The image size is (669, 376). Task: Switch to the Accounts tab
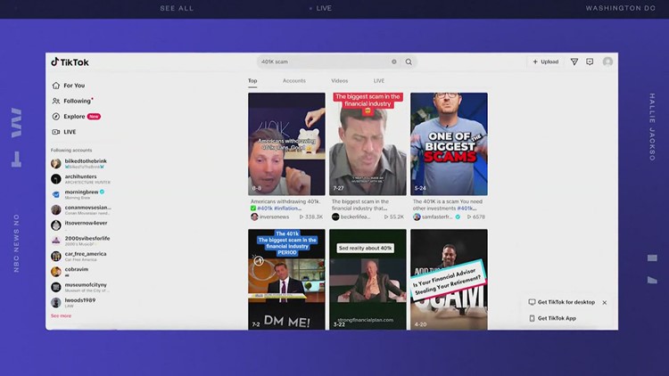pos(294,80)
